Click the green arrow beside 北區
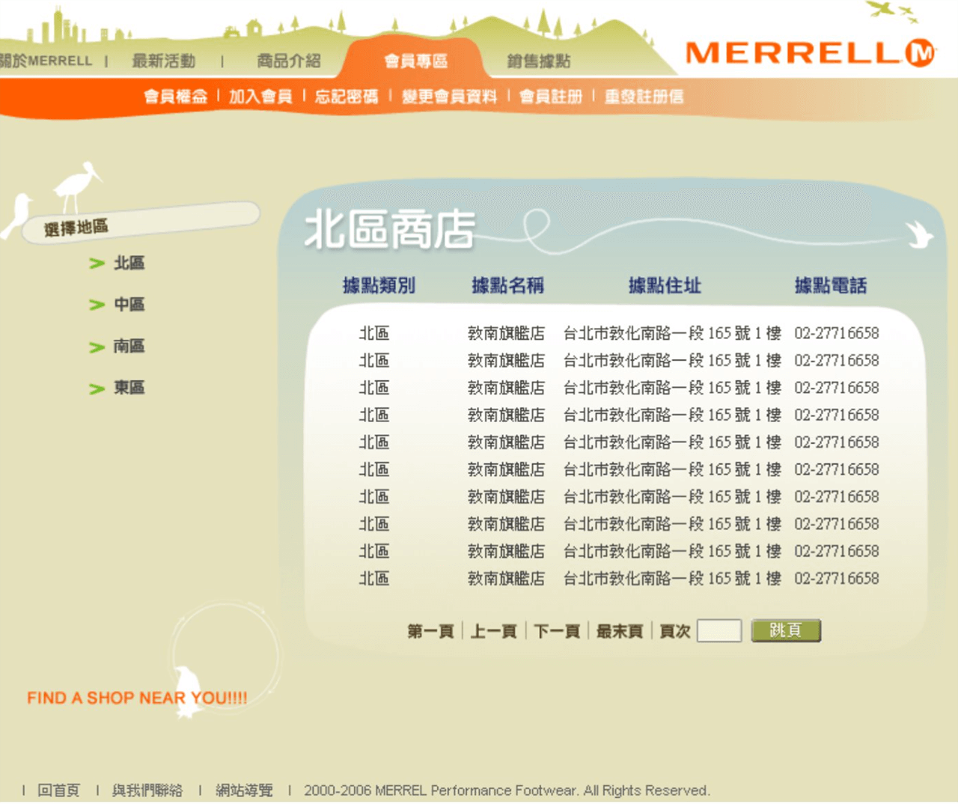958x804 pixels. coord(97,264)
